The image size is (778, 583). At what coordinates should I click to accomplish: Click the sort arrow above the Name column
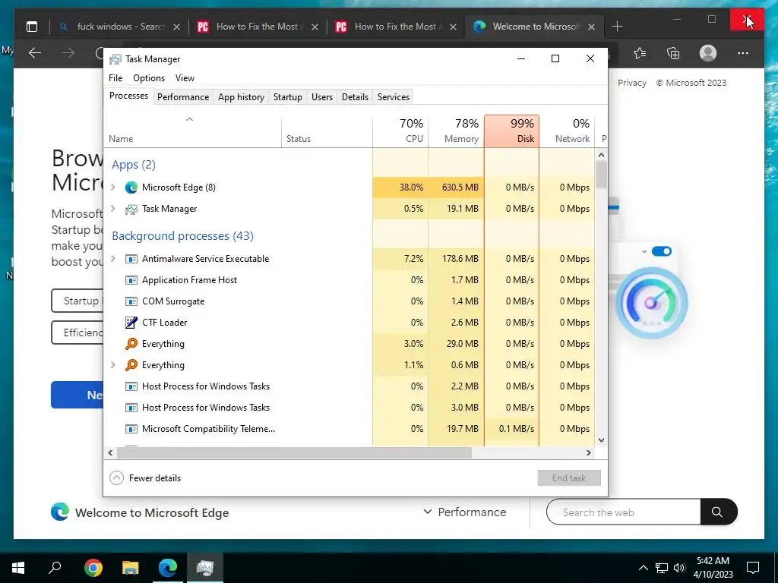click(x=189, y=119)
